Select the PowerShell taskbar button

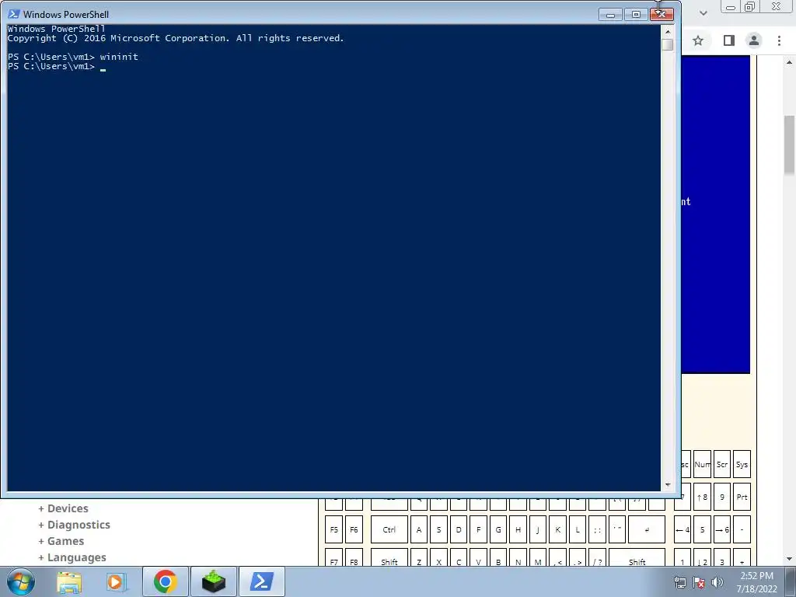click(x=261, y=581)
